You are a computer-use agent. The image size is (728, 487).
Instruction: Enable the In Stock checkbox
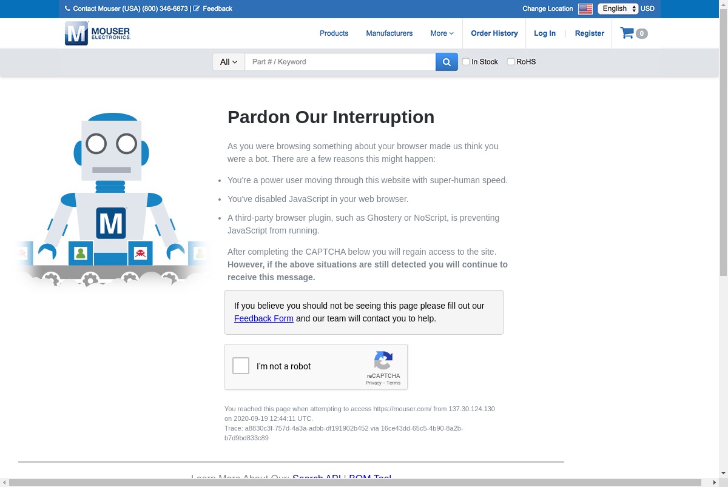[466, 62]
